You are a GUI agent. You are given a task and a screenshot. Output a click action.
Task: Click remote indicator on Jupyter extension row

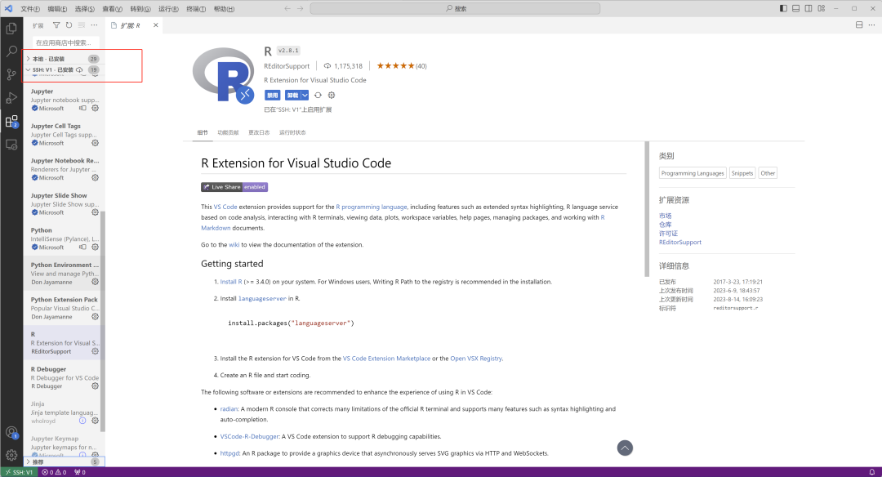[82, 108]
